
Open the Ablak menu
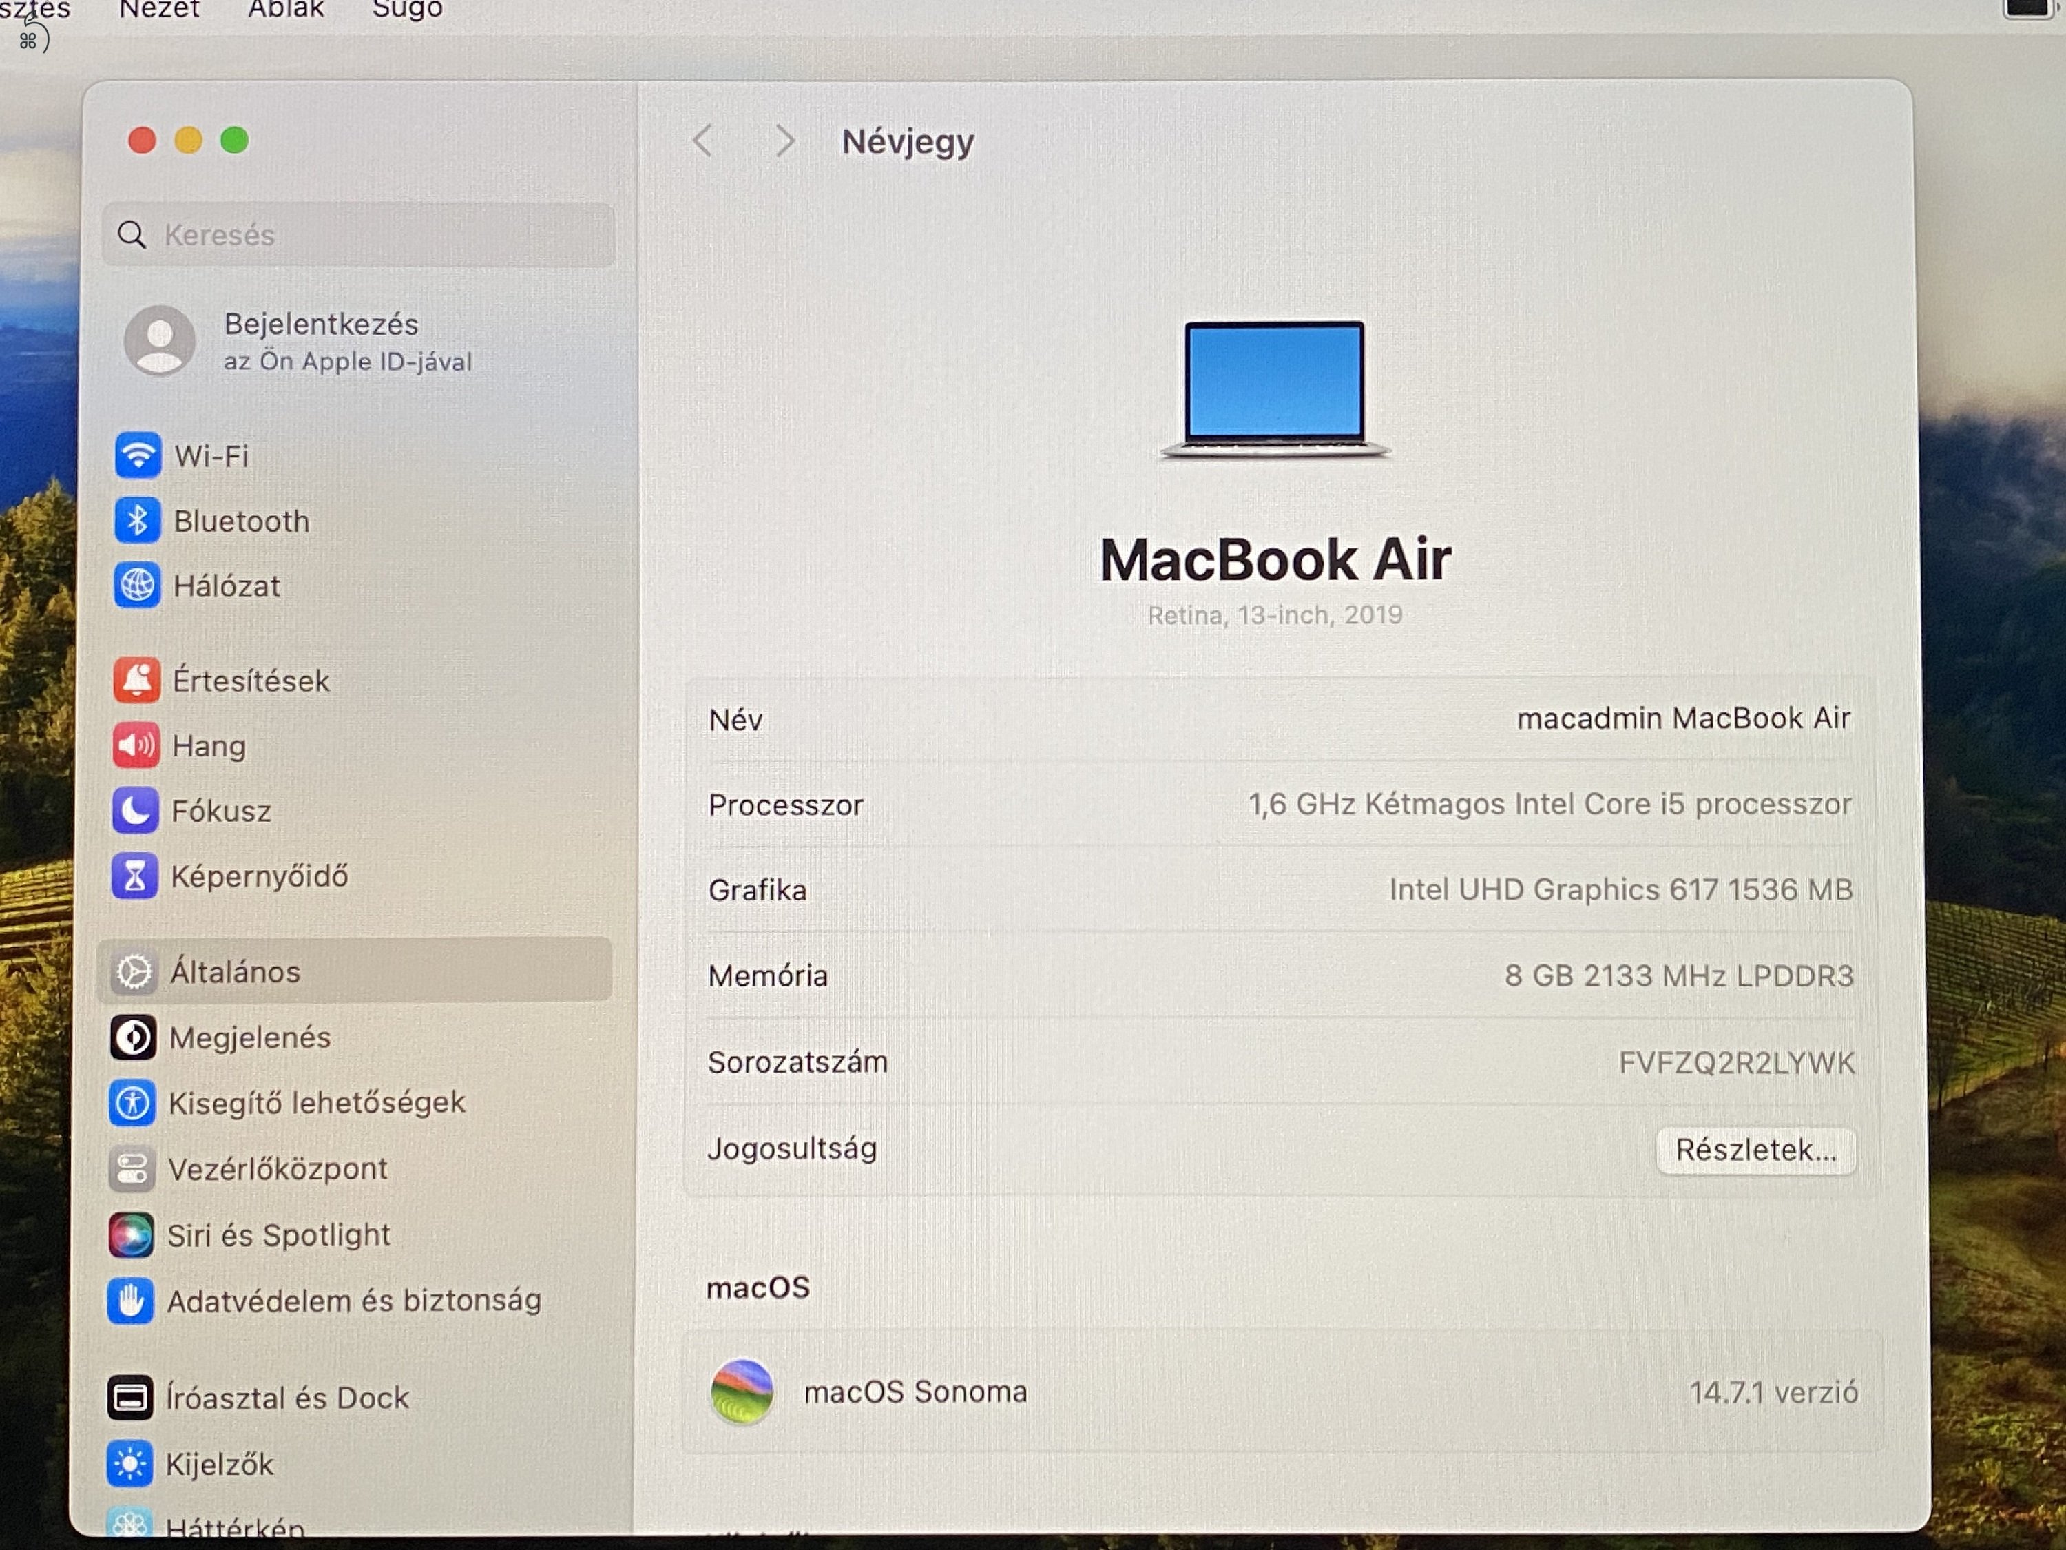click(286, 10)
